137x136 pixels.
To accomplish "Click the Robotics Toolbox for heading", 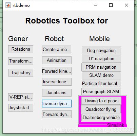I will click(x=66, y=21).
